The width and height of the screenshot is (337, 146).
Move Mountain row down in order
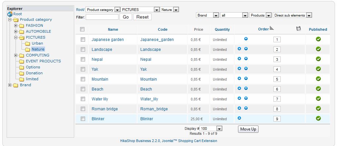click(246, 79)
